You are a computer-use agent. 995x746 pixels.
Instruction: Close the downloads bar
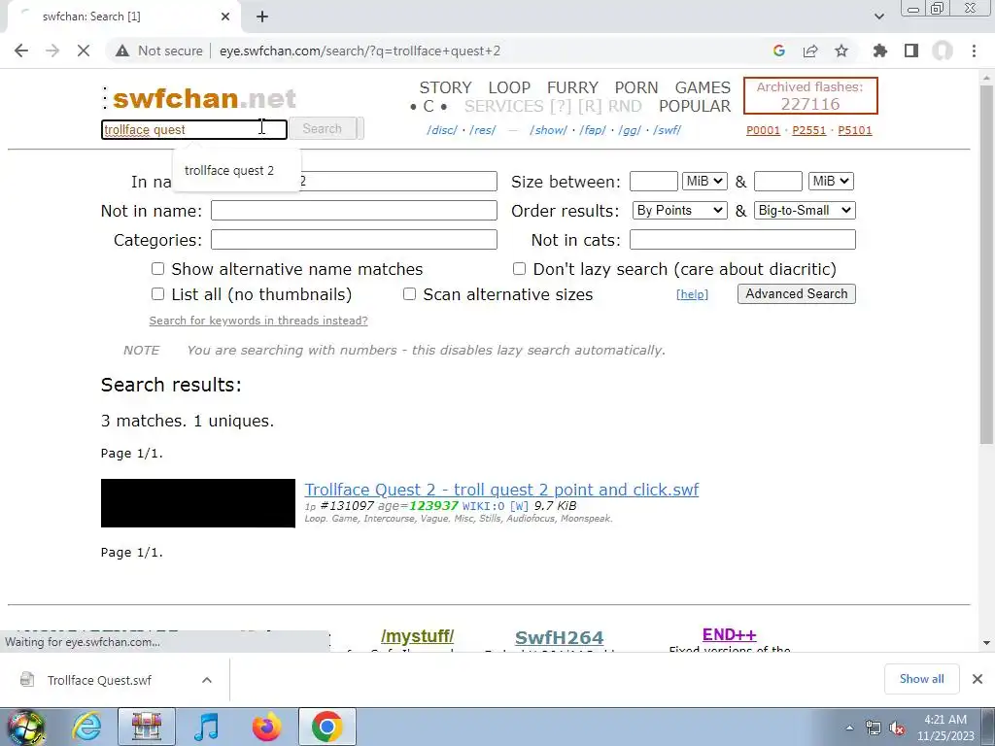pos(978,679)
